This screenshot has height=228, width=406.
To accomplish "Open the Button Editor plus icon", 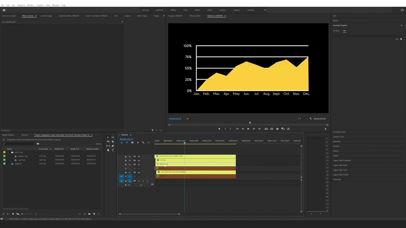I will point(325,129).
